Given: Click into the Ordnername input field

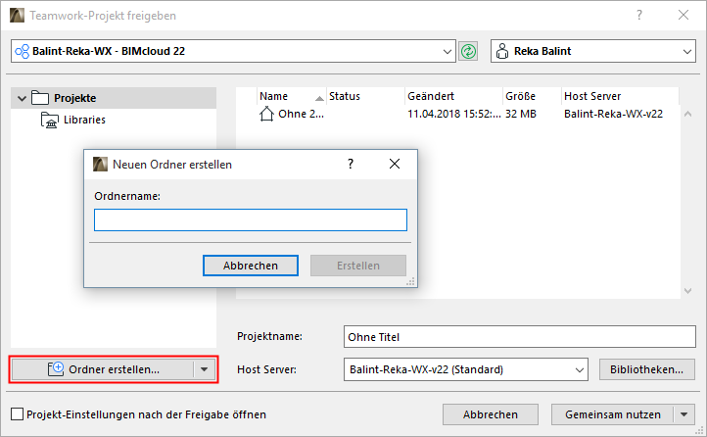Looking at the screenshot, I should [x=251, y=219].
